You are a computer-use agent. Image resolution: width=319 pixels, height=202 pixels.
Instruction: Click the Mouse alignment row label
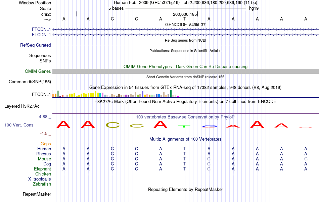(44, 159)
